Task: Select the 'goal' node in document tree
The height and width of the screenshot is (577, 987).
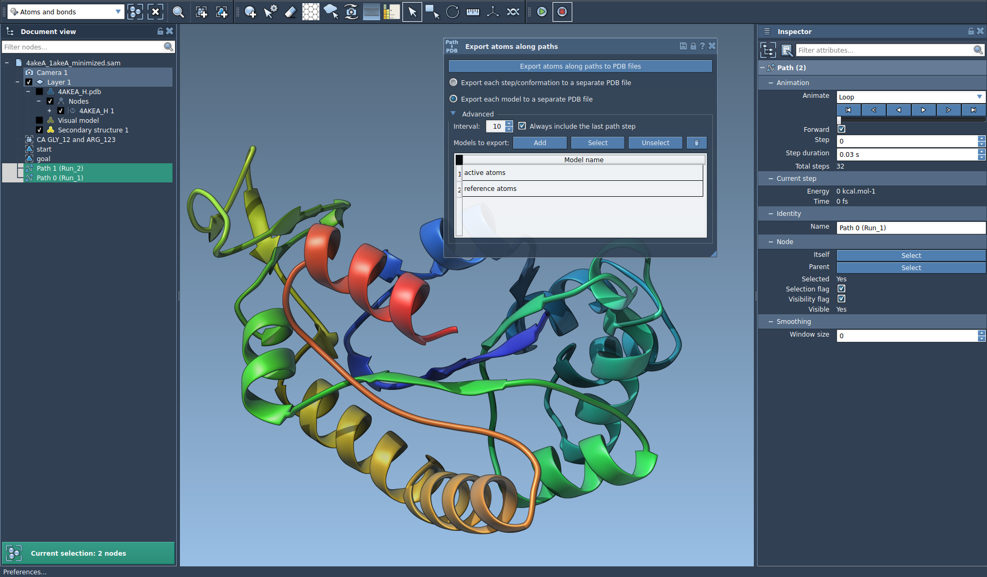Action: [44, 159]
